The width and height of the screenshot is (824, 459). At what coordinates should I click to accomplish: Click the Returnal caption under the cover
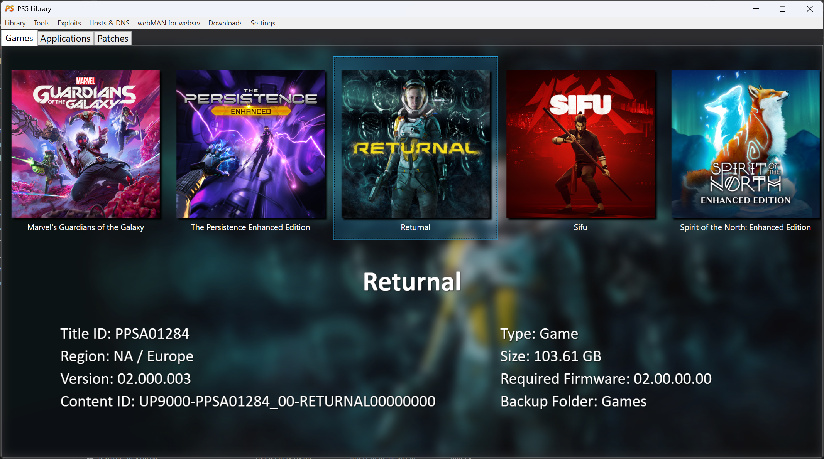click(416, 227)
